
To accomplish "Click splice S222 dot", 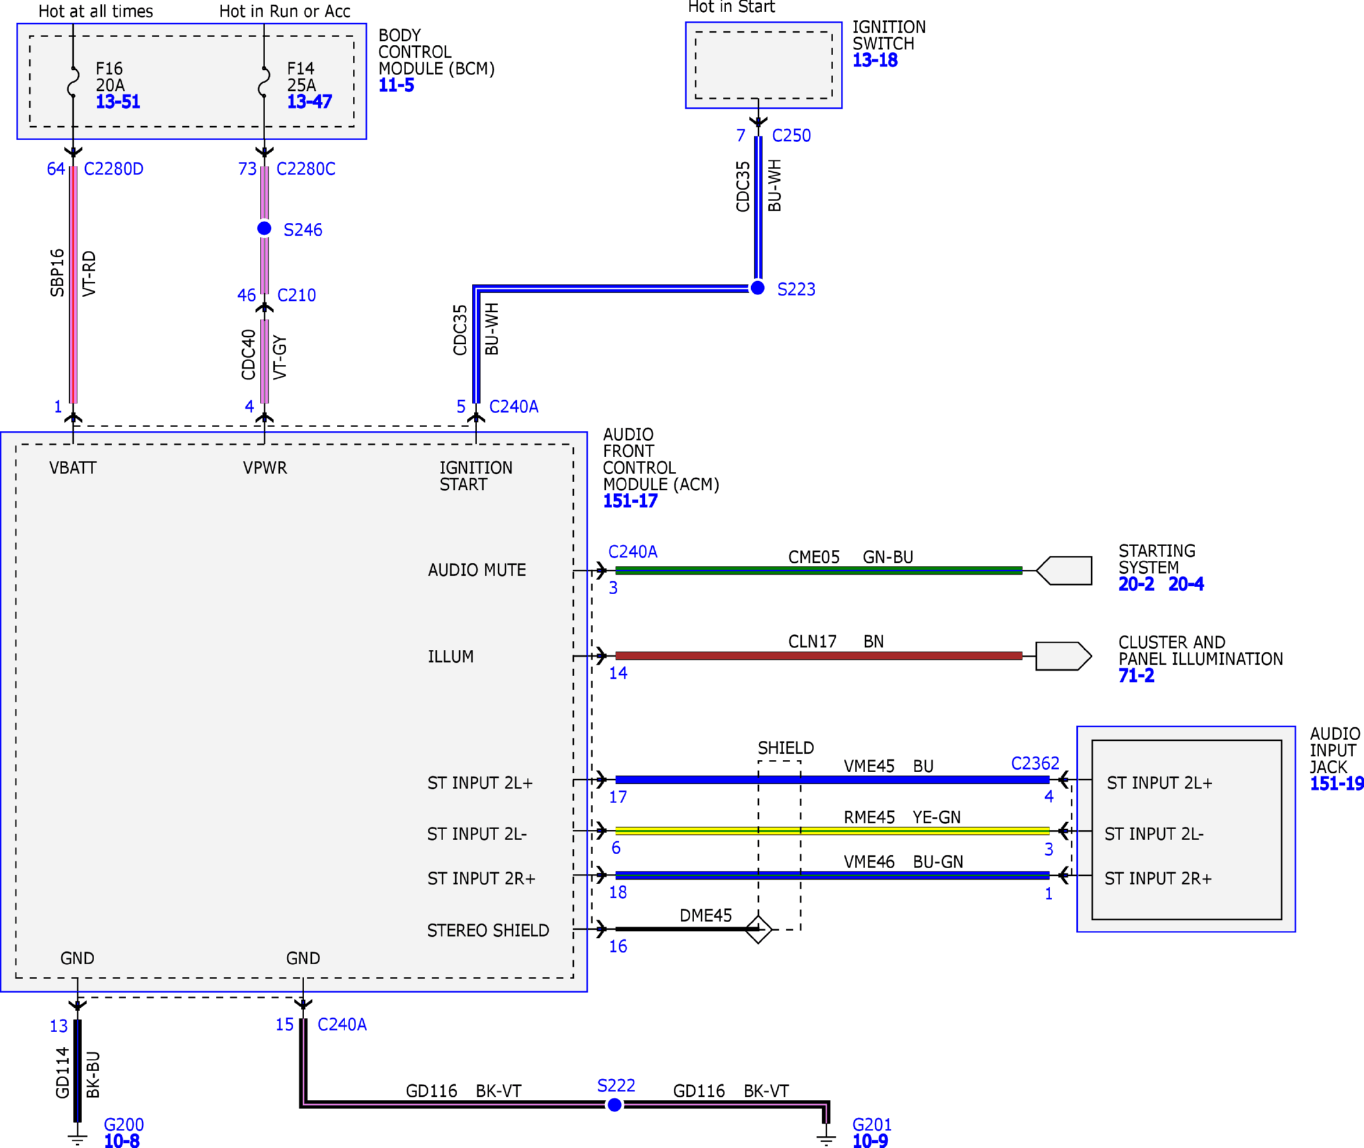I will (614, 1105).
